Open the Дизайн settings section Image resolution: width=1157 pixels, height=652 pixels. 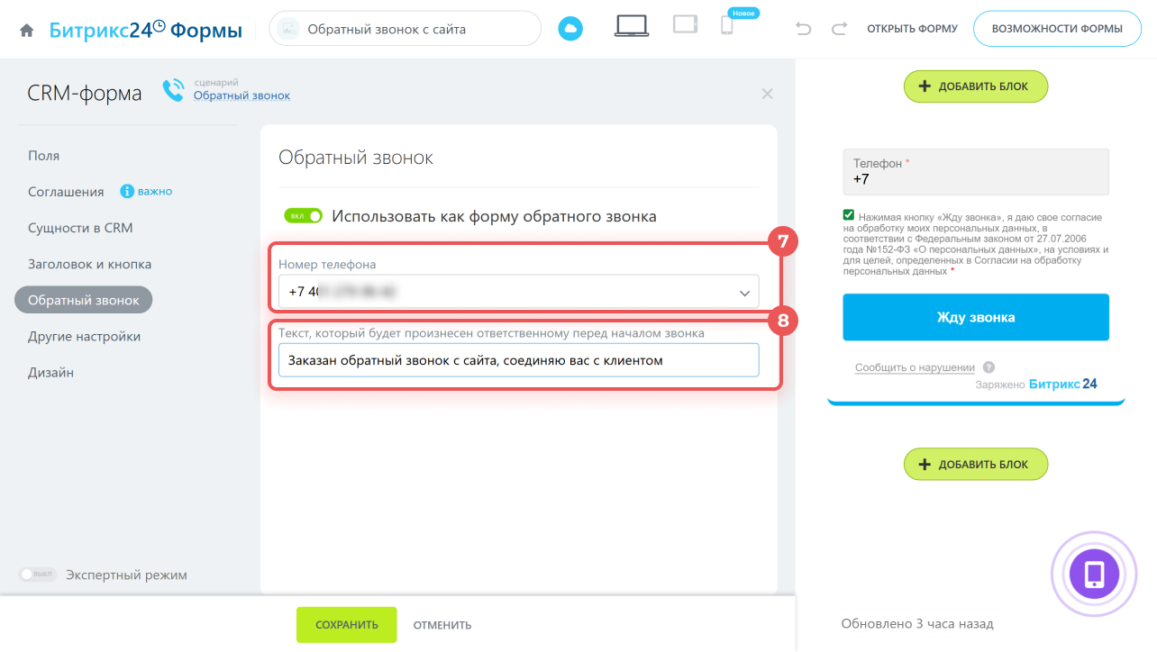[50, 372]
